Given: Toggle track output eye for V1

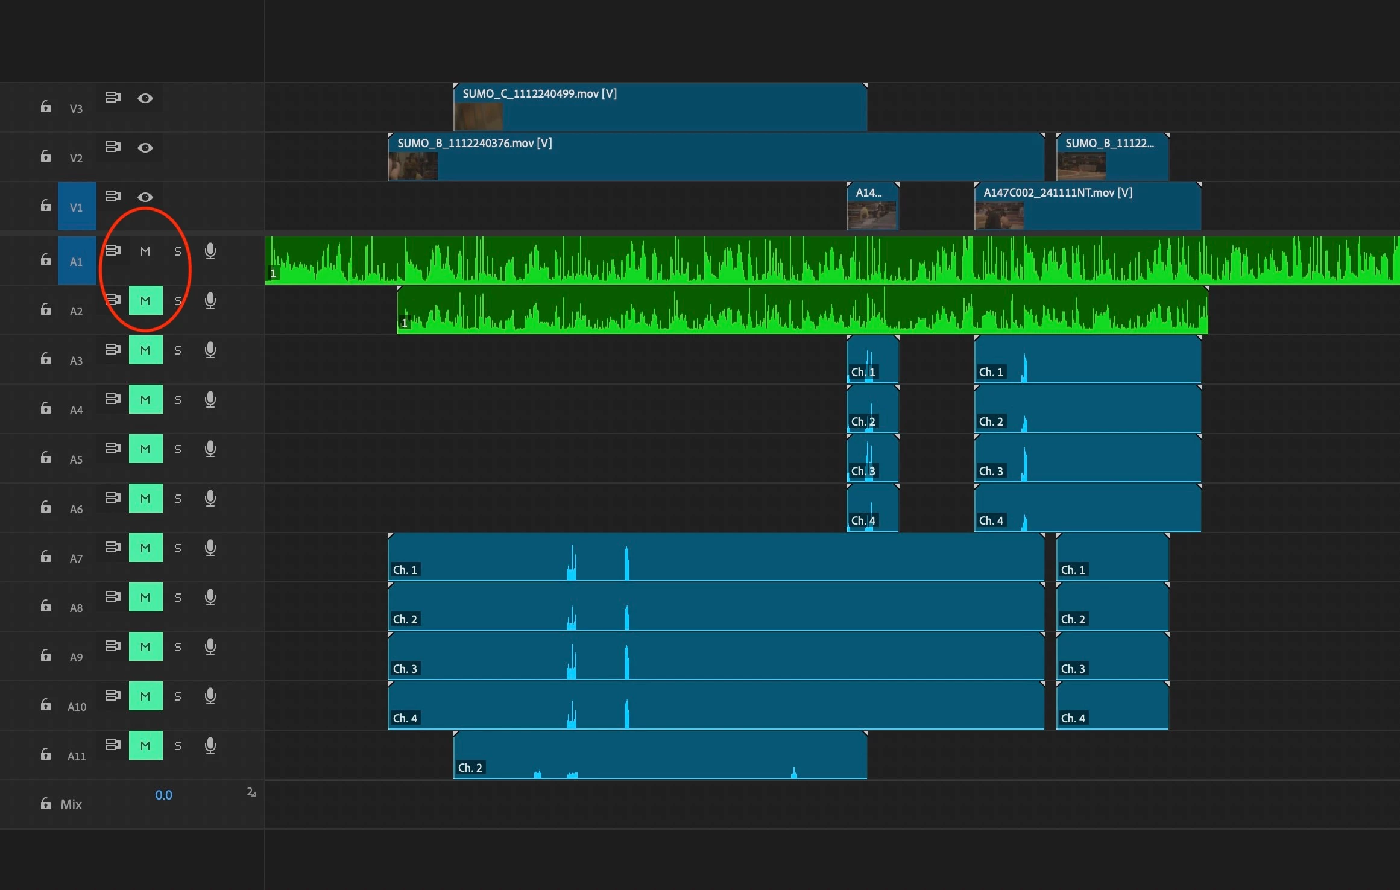Looking at the screenshot, I should [145, 197].
